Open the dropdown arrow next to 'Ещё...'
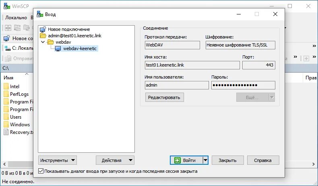318x186 pixels. [x=272, y=97]
